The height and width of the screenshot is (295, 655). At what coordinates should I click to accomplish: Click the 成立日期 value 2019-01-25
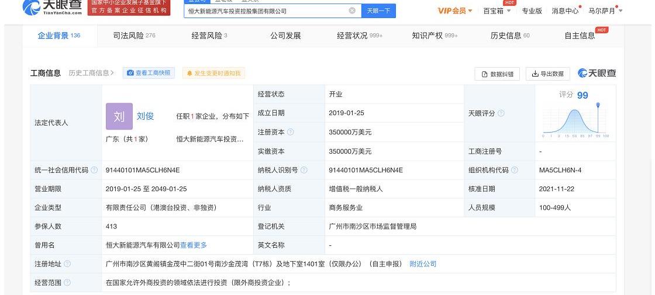coord(346,113)
